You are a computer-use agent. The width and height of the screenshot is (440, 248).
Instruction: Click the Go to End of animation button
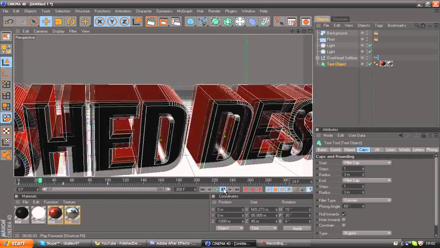237,189
